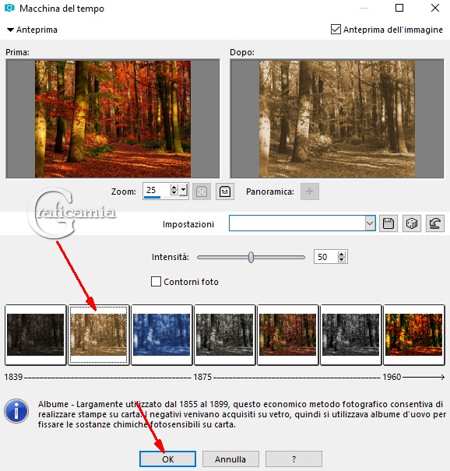This screenshot has width=450, height=471.
Task: Click the fit image to window icon
Action: coord(202,192)
